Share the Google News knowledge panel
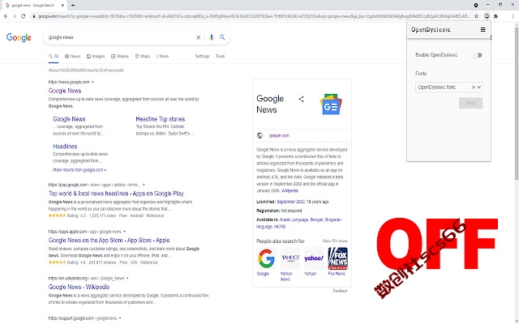Viewport: 519px width, 324px height. coord(301,99)
